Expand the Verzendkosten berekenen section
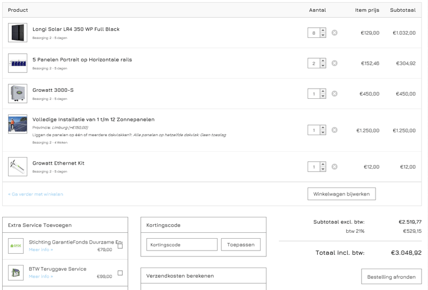 point(203,276)
